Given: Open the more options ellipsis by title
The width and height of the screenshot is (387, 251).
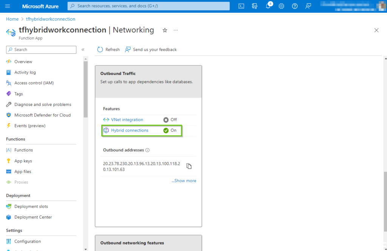Looking at the screenshot, I should (x=176, y=30).
